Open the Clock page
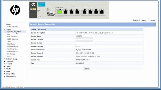The image size is (161, 90). [x=9, y=56]
